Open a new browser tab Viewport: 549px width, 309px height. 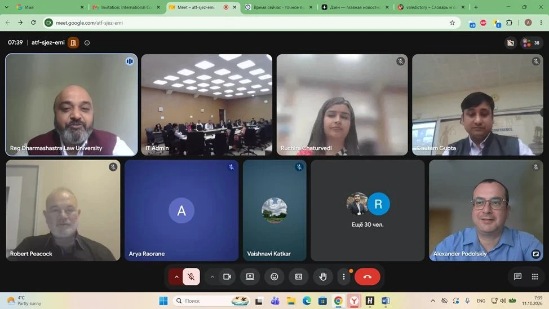click(476, 7)
